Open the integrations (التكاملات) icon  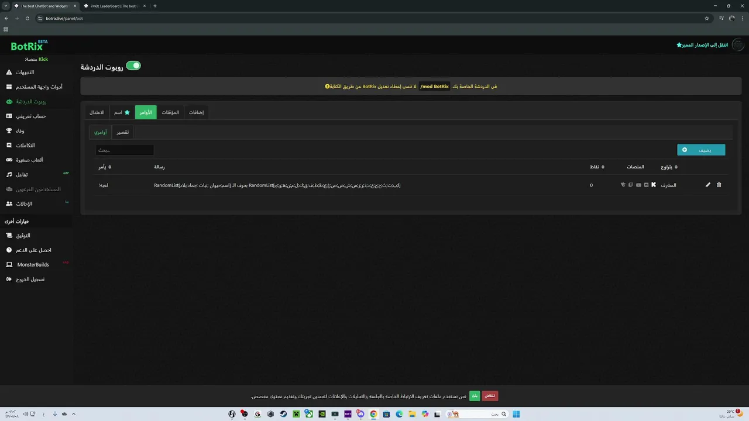pos(9,146)
